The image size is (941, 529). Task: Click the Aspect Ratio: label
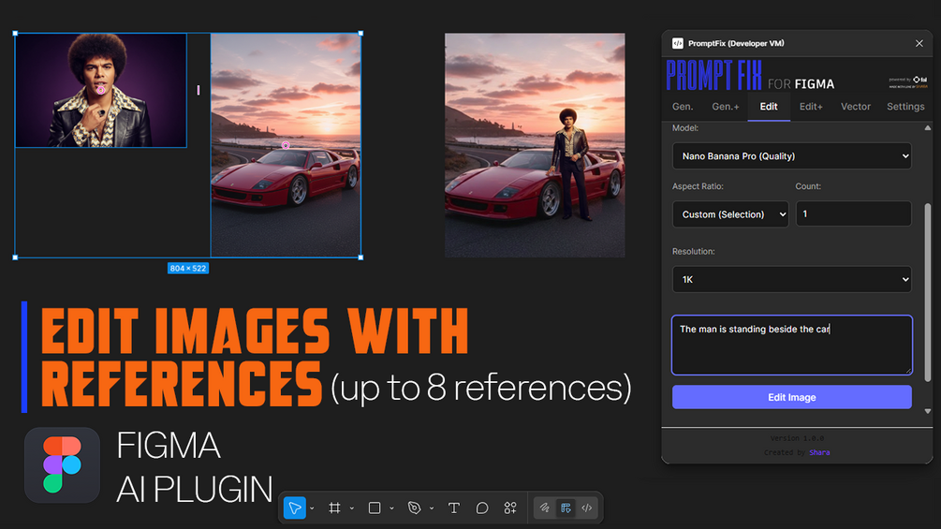click(x=698, y=186)
